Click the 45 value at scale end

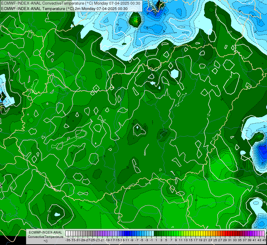tap(264, 240)
